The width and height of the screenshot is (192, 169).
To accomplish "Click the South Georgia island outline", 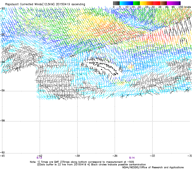I will click(102, 68).
